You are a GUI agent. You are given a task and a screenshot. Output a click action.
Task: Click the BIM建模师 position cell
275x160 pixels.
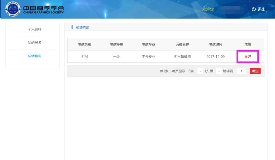(x=182, y=56)
